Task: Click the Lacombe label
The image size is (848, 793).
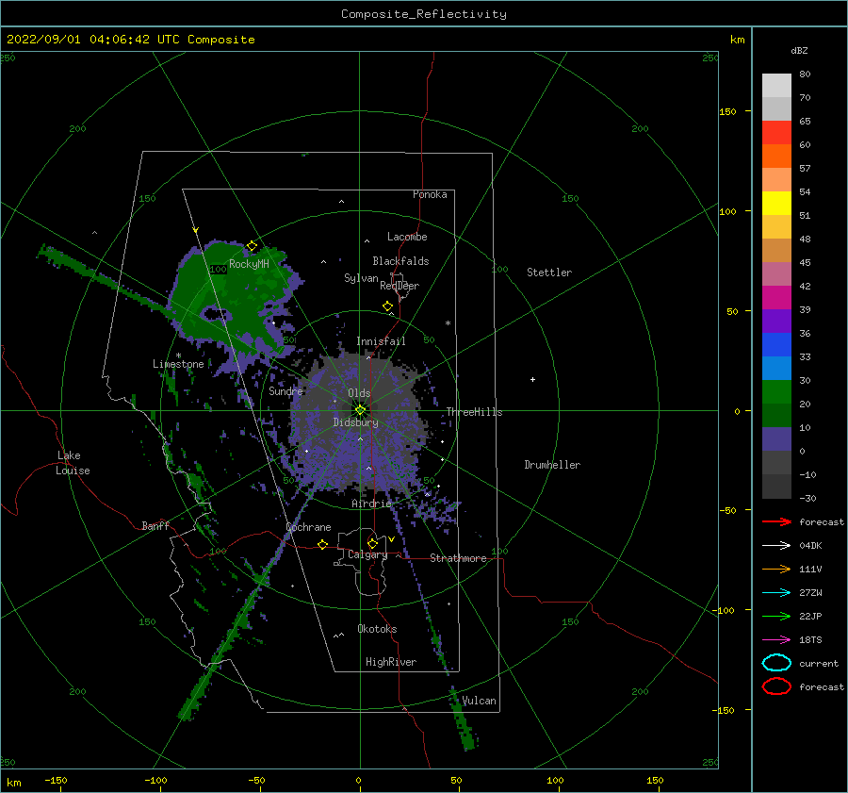Action: click(x=407, y=237)
